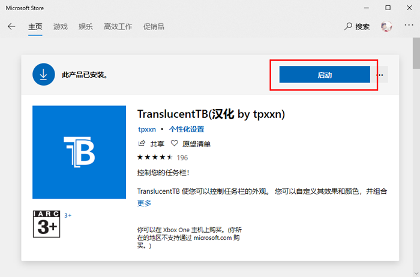The image size is (420, 277).
Task: Close the Microsoft Store window
Action: tap(409, 8)
